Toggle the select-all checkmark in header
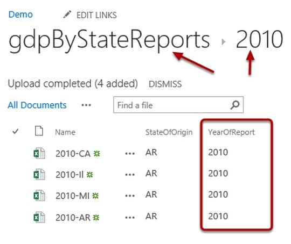Screen dimensions: 291x244 click(x=15, y=132)
